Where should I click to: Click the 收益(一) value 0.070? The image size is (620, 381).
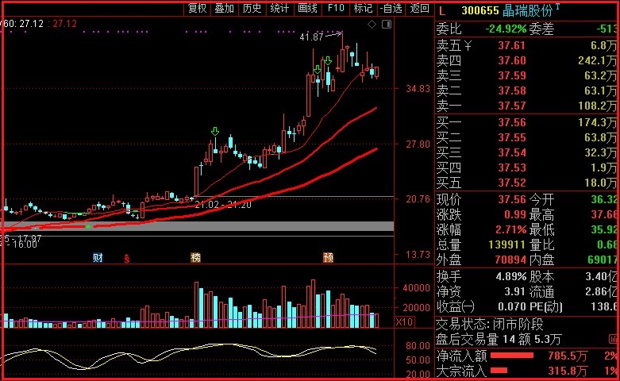click(x=512, y=306)
